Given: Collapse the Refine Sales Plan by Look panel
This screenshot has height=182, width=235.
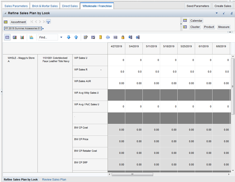Looking at the screenshot, I should pos(5,13).
